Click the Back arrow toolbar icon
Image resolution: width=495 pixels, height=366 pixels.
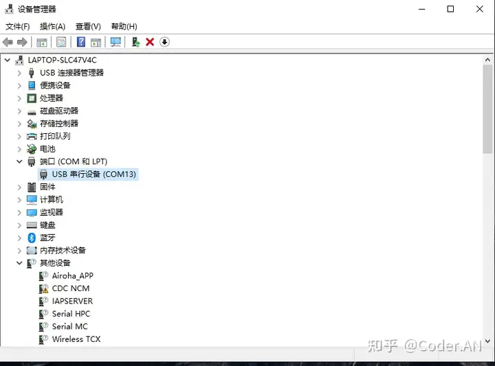tap(8, 42)
